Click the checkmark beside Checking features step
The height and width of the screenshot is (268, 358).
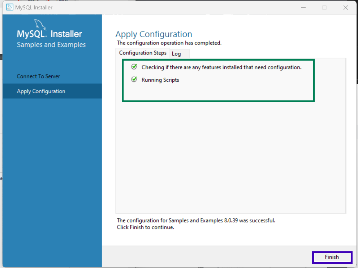click(x=134, y=67)
